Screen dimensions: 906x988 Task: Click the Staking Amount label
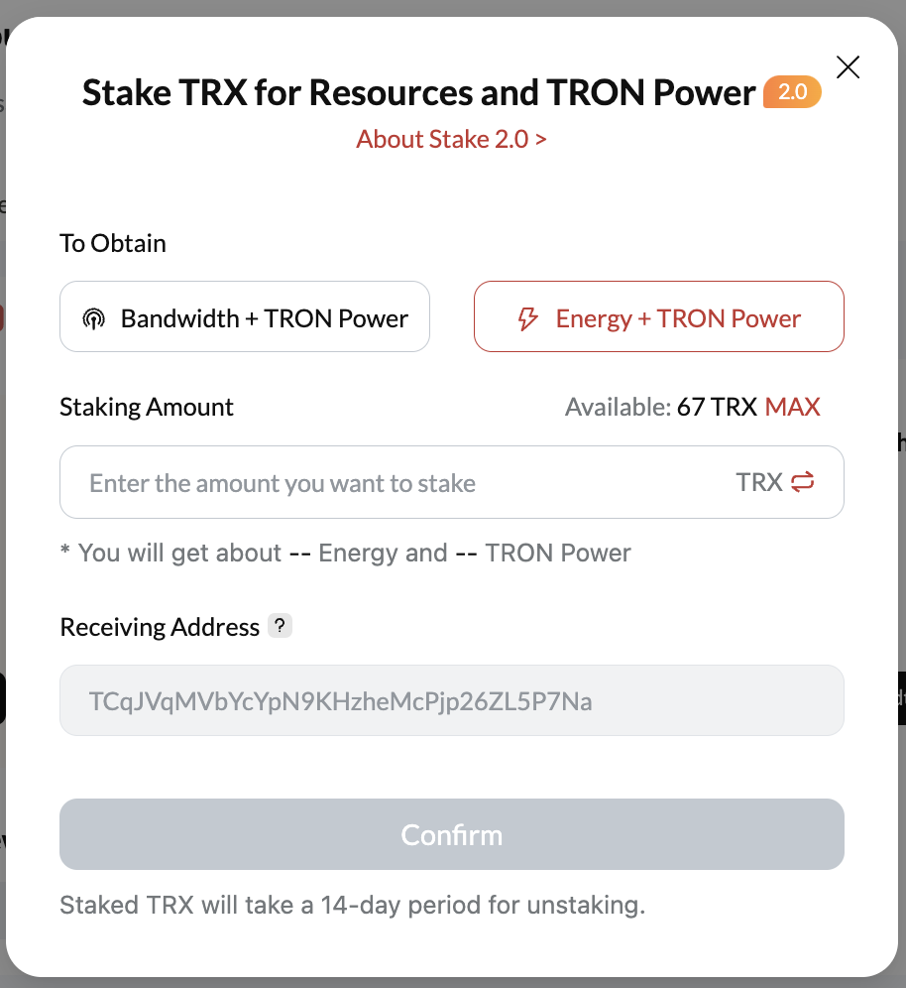(147, 407)
